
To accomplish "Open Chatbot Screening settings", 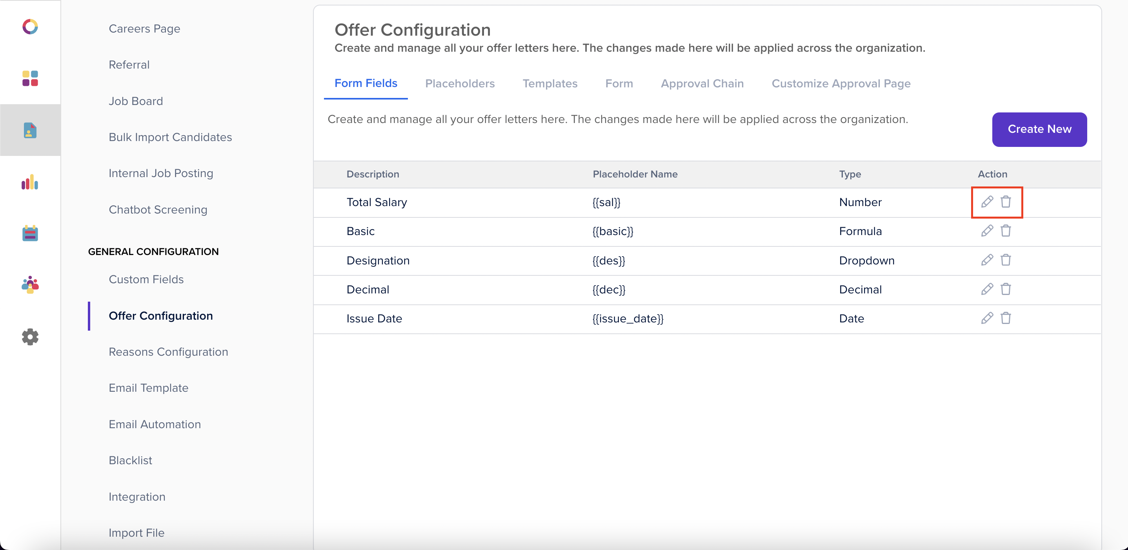I will point(158,210).
